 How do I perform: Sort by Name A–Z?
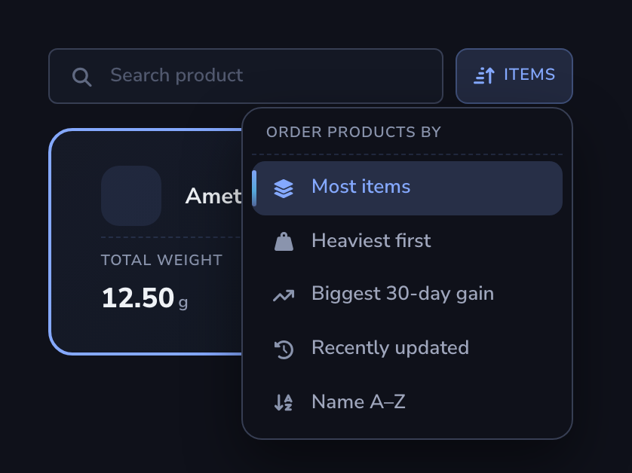pos(407,402)
